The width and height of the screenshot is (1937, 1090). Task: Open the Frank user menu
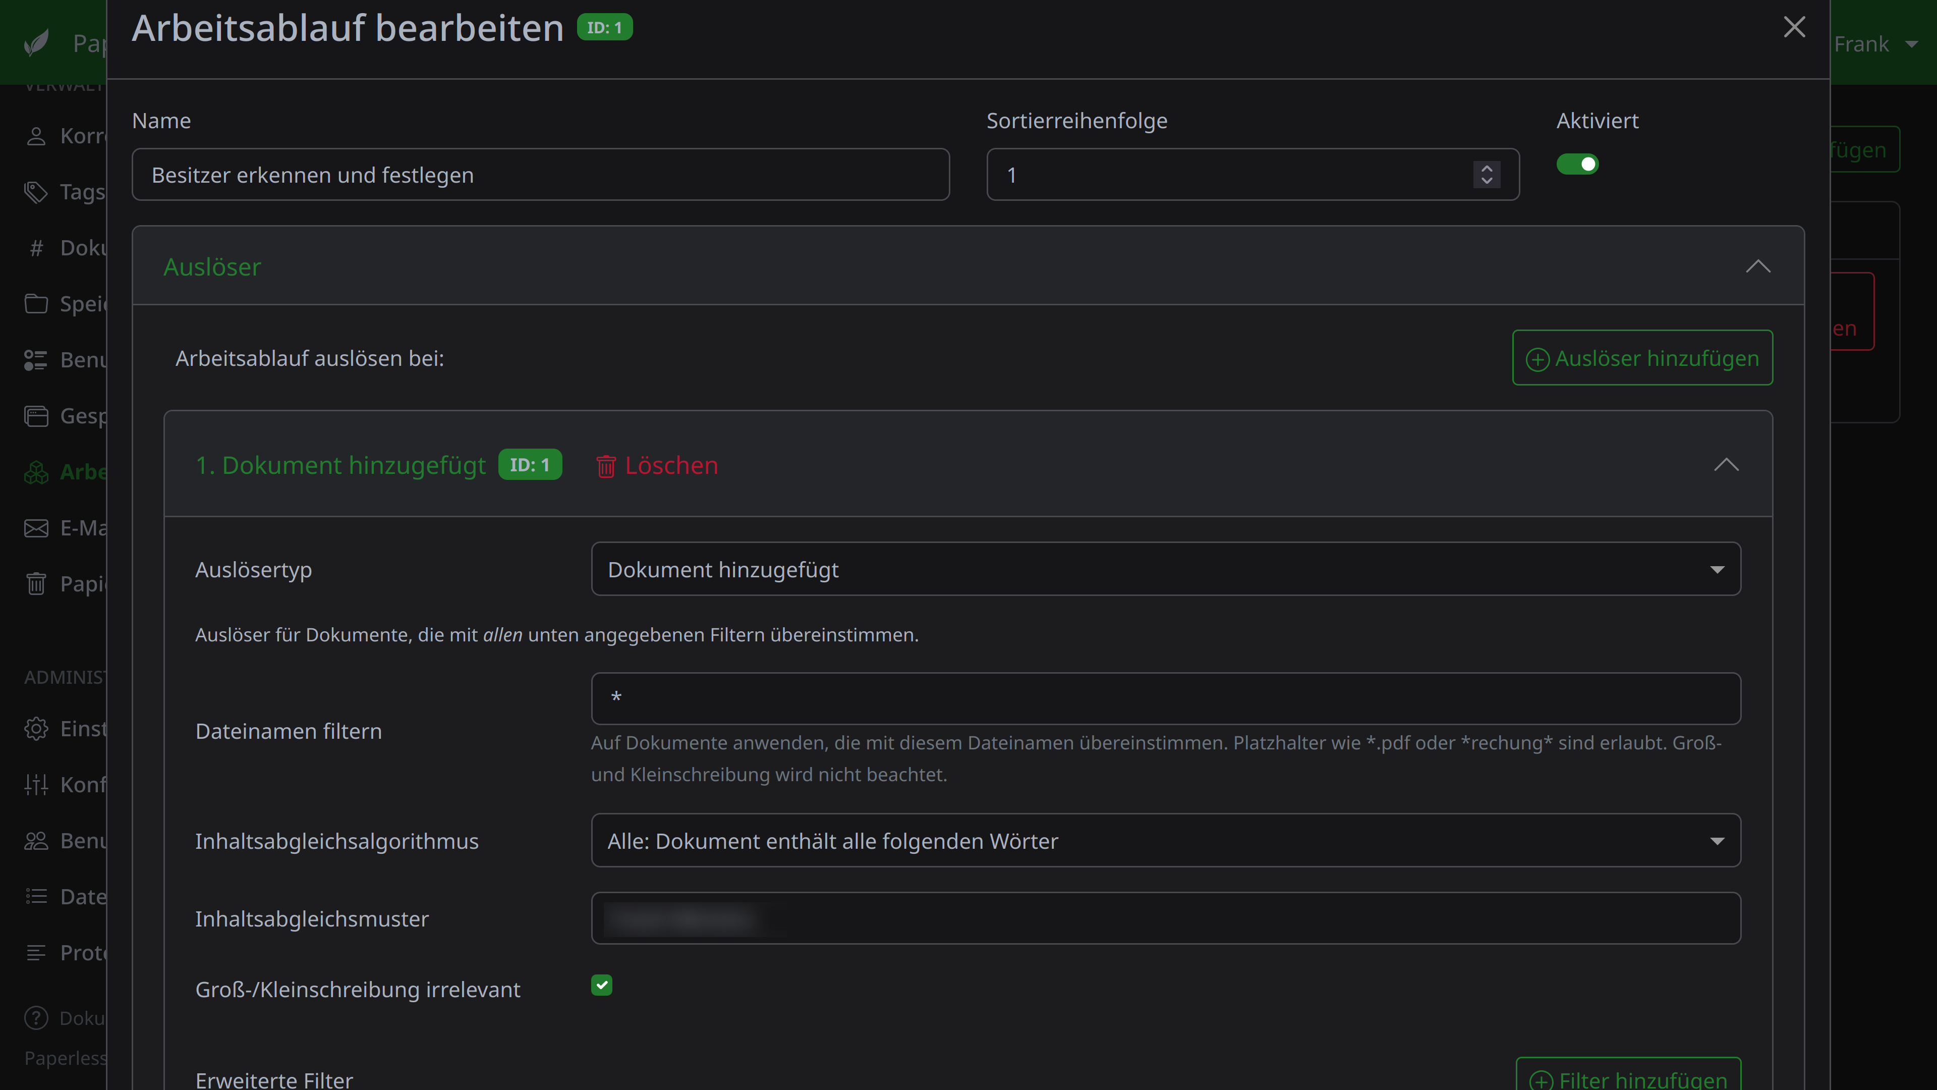coord(1877,43)
